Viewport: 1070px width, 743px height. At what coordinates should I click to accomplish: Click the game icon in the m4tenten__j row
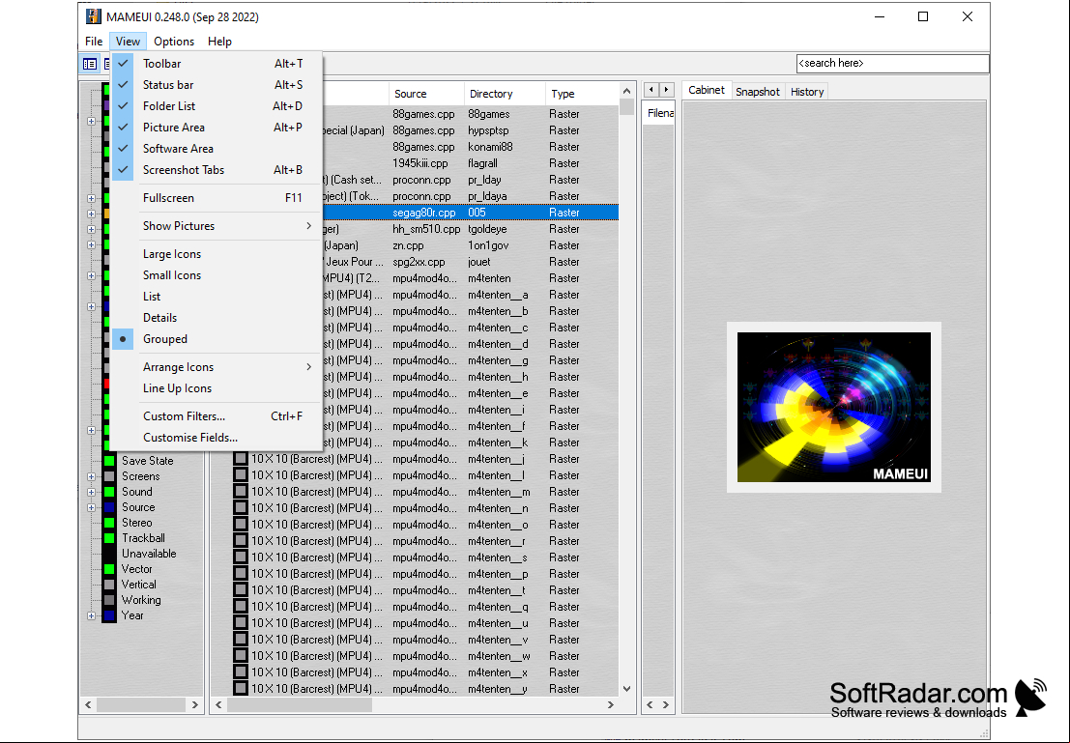pyautogui.click(x=241, y=459)
